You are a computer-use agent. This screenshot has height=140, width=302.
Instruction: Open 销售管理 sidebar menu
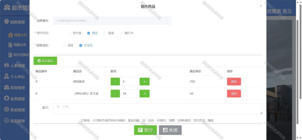(15, 22)
